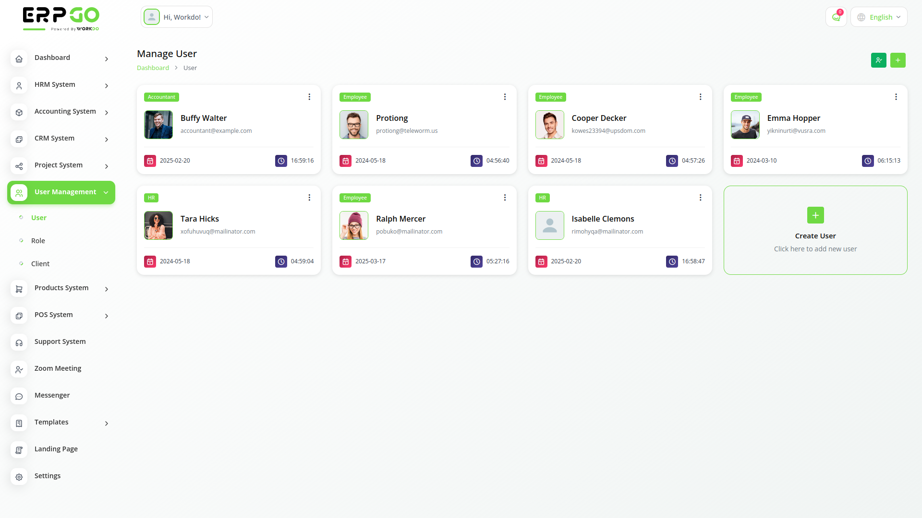This screenshot has height=518, width=922.
Task: Open the three-dot menu on Buffy Walter's card
Action: (309, 96)
